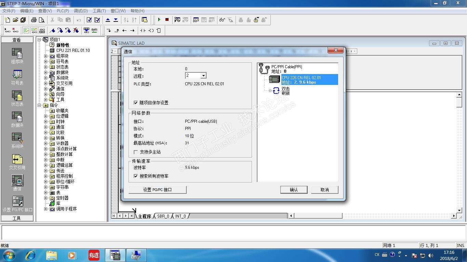467x262 pixels.
Task: Open Data Block in the view bar
Action: [17, 120]
